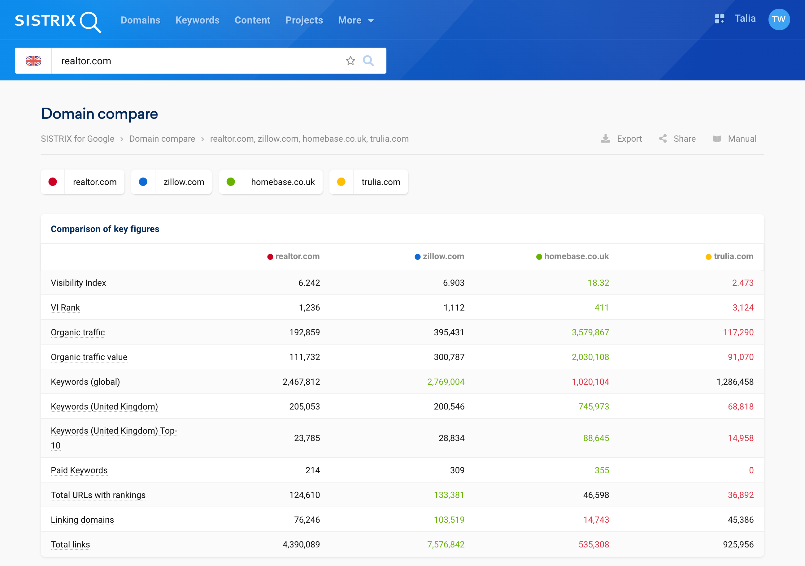The width and height of the screenshot is (805, 566).
Task: Click the Keywords (global) row label
Action: pyautogui.click(x=85, y=382)
